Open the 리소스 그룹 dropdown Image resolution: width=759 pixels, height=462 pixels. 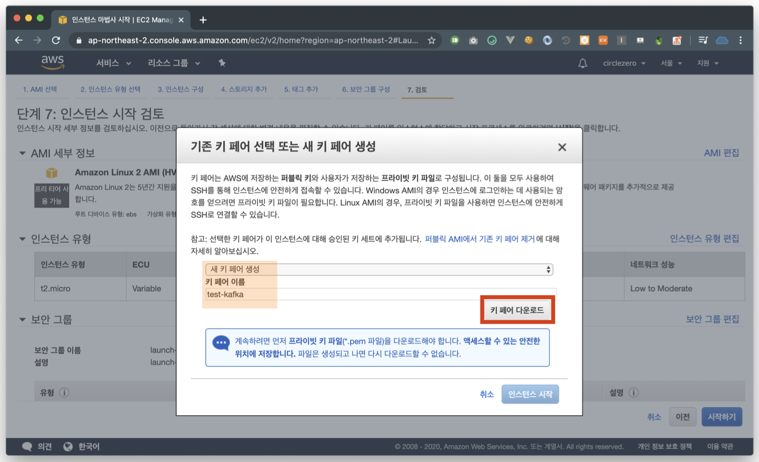174,63
